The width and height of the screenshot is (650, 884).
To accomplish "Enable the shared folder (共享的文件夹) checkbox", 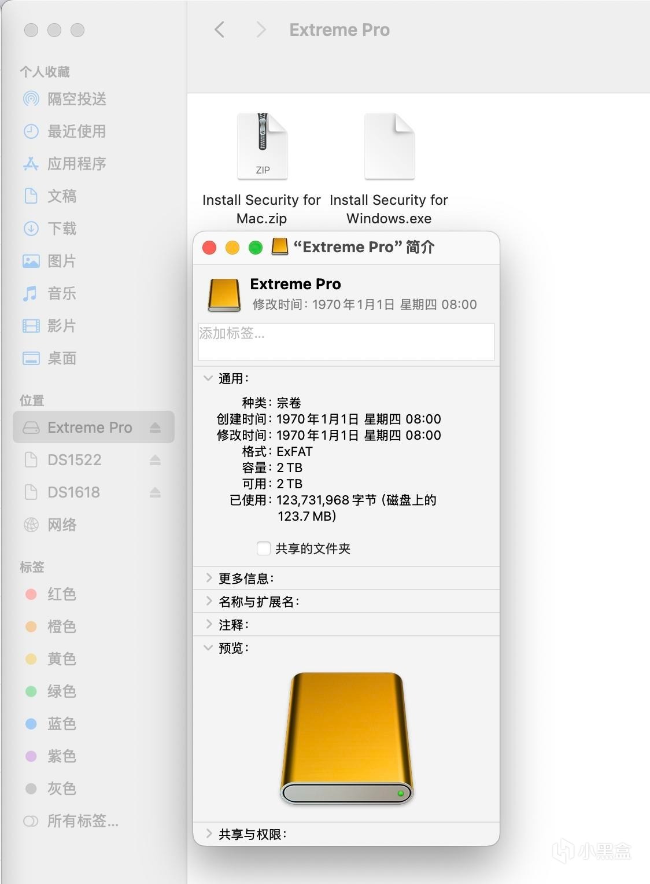I will click(x=264, y=548).
